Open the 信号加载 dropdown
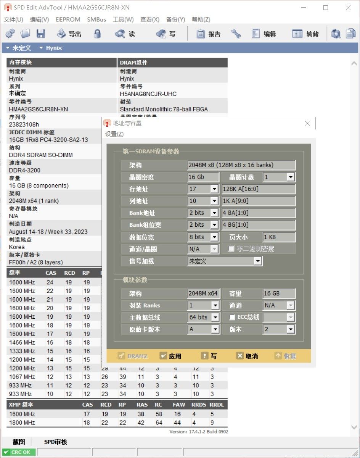Viewport: 360px width, 458px height. click(x=258, y=261)
